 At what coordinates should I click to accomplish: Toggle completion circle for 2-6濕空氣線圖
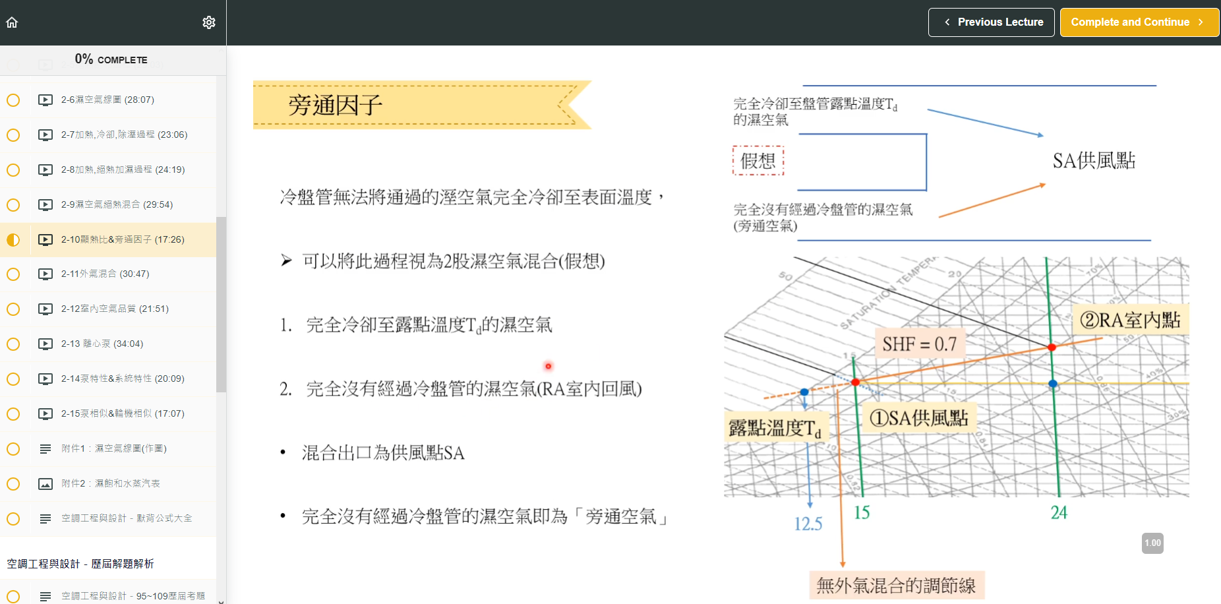point(13,100)
